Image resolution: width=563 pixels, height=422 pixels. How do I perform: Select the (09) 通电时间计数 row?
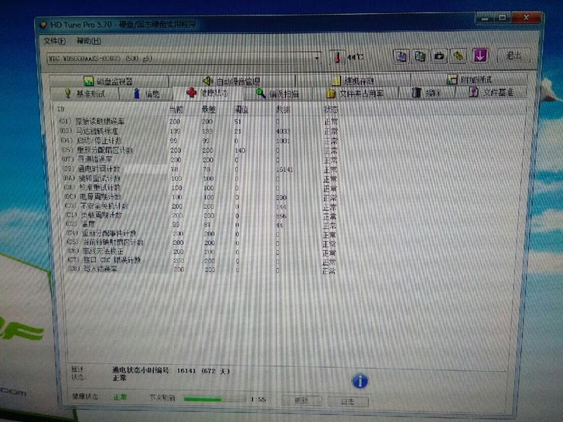[199, 168]
